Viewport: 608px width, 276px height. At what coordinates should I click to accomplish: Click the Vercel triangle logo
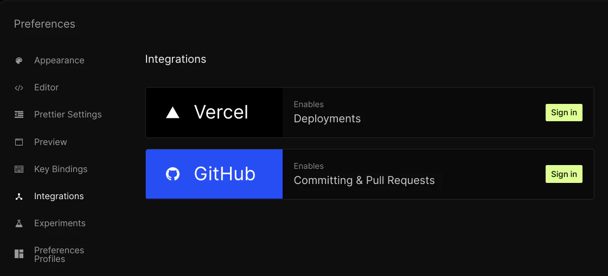click(172, 113)
